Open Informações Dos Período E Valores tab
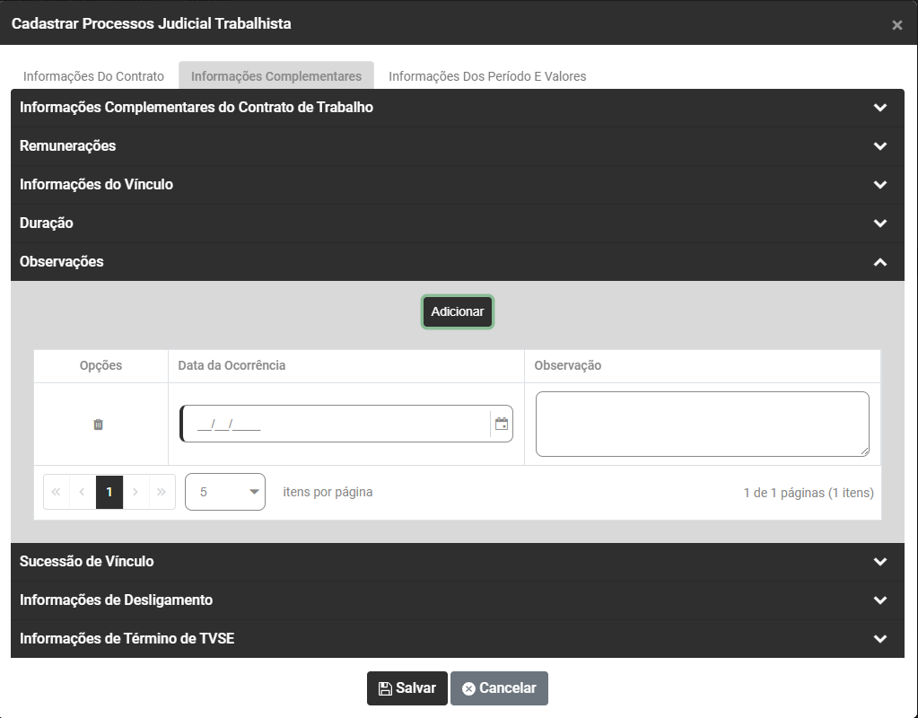The width and height of the screenshot is (918, 718). (x=487, y=76)
